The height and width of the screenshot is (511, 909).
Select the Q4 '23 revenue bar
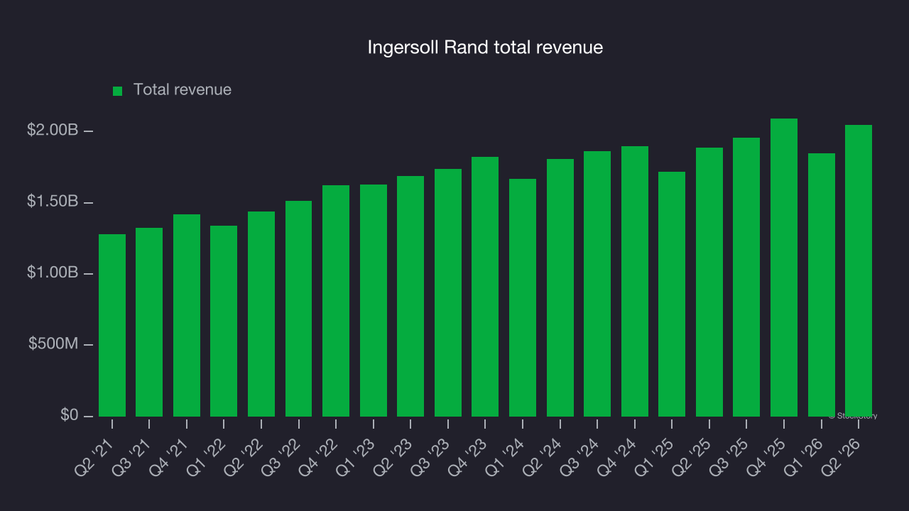[485, 287]
